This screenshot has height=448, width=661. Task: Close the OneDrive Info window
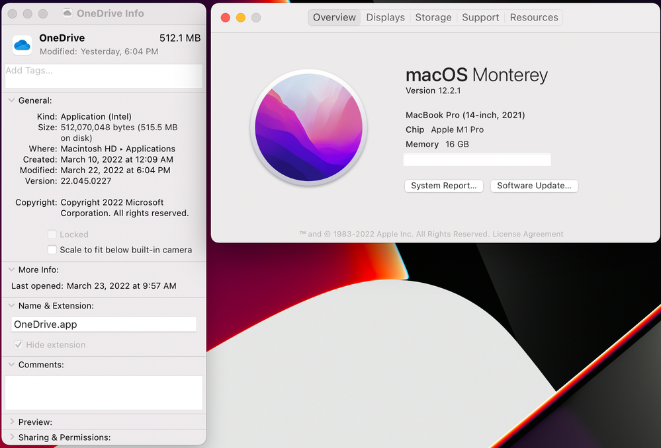click(13, 14)
